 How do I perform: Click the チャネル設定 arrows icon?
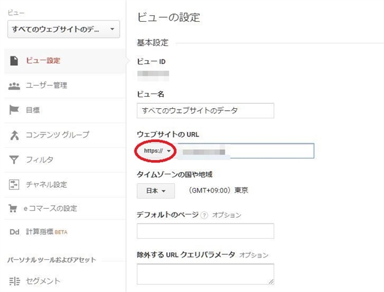tap(13, 184)
